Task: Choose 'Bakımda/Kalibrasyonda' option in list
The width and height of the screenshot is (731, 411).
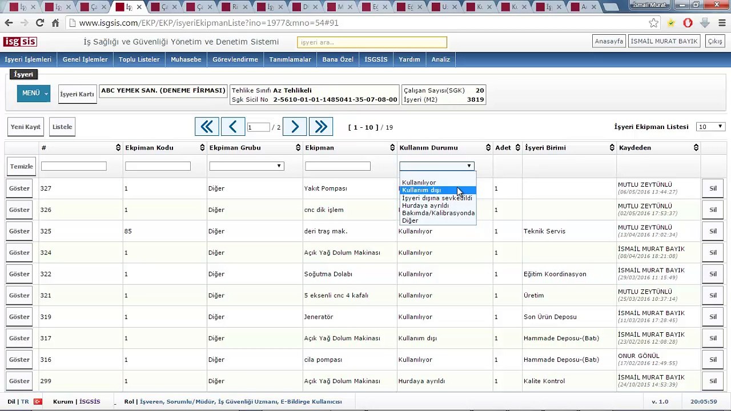Action: pos(438,213)
